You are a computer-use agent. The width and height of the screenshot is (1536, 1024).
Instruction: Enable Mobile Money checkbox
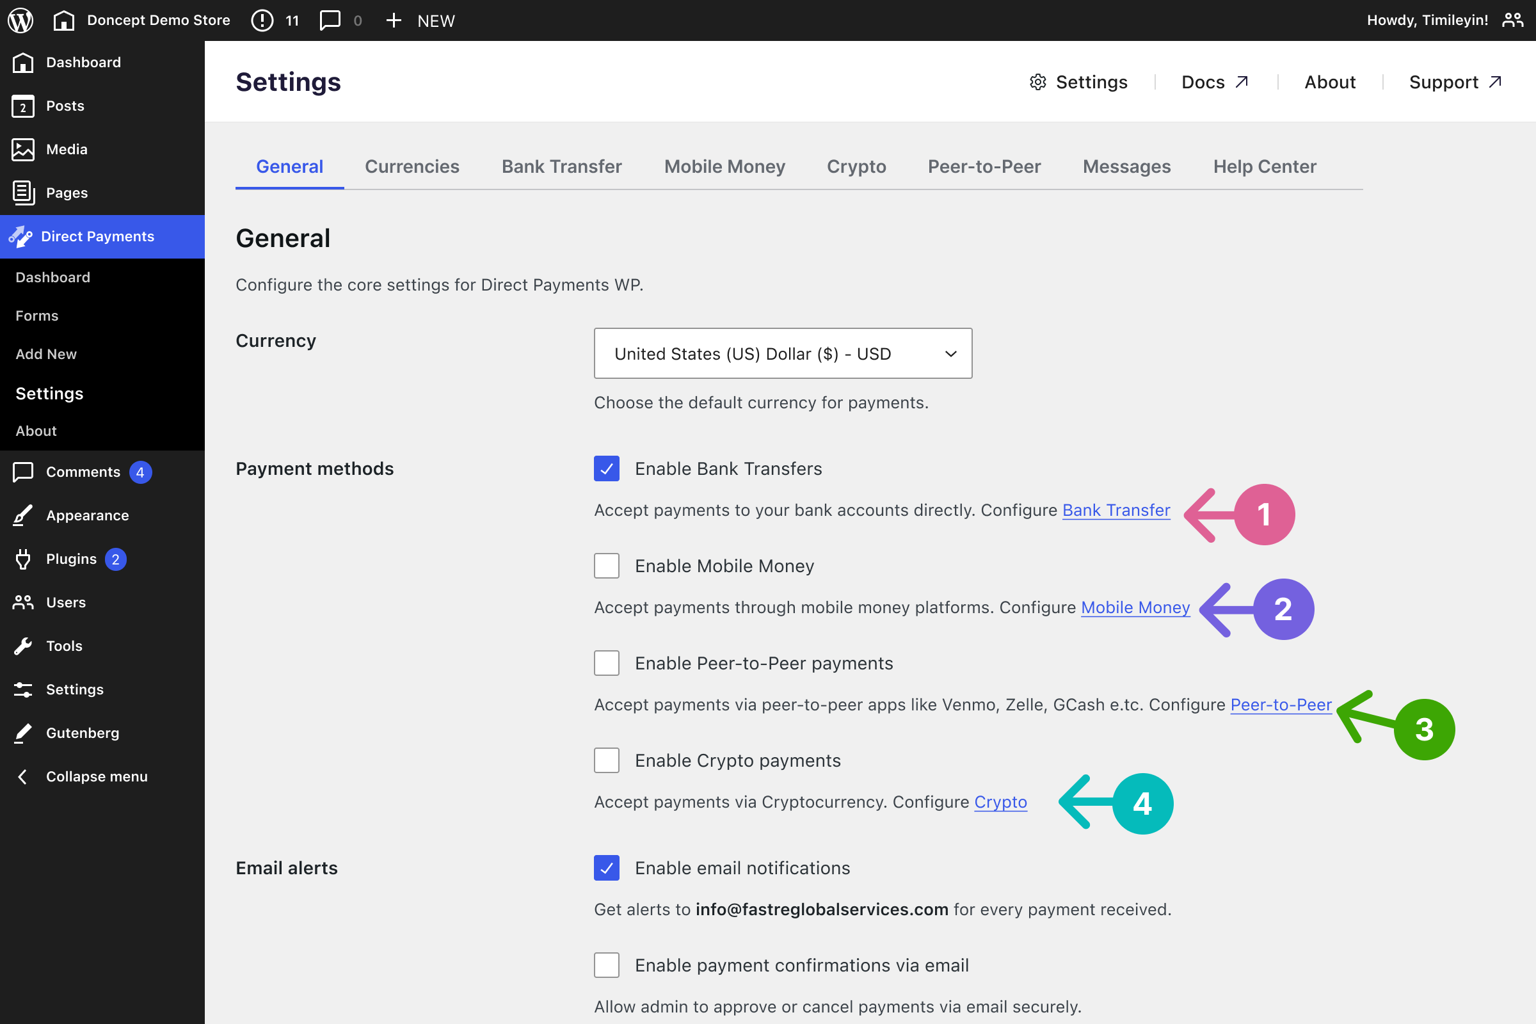click(607, 566)
